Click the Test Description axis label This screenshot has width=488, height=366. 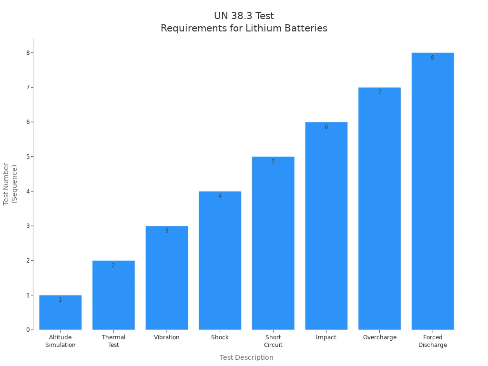[246, 357]
